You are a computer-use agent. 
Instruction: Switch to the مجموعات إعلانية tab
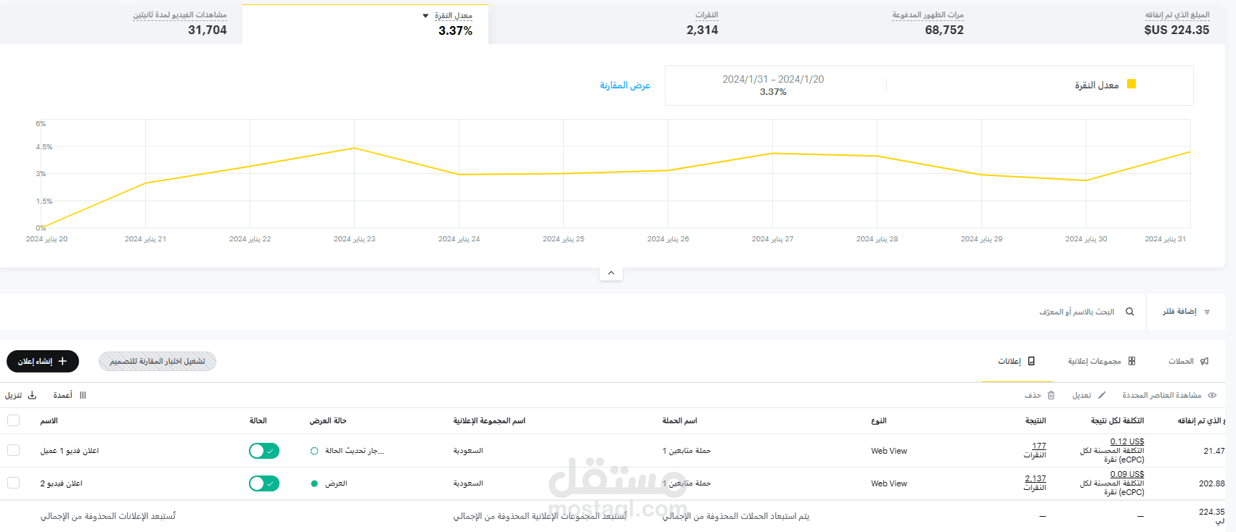[x=1101, y=361]
